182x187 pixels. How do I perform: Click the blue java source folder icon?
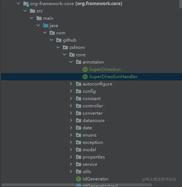(x=46, y=26)
